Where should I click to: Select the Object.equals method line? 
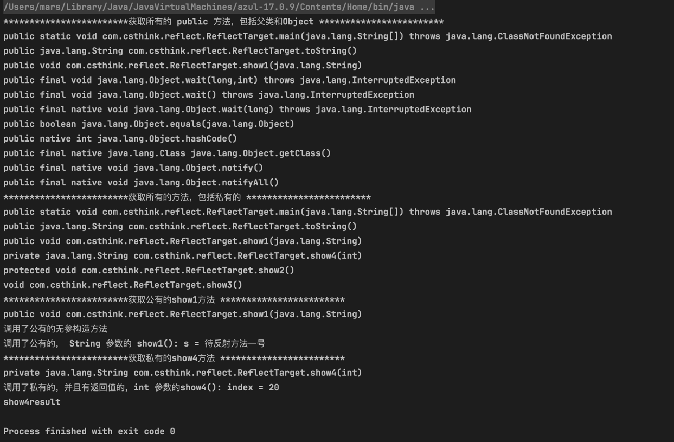point(149,124)
